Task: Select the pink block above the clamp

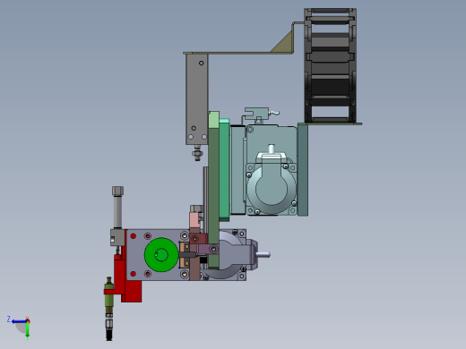Action: 194,220
